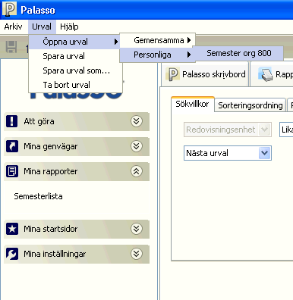Click the Mina startsidor header text

tap(51, 229)
